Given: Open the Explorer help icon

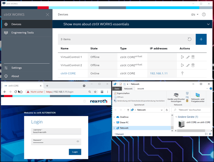Looking at the screenshot, I should (211, 89).
